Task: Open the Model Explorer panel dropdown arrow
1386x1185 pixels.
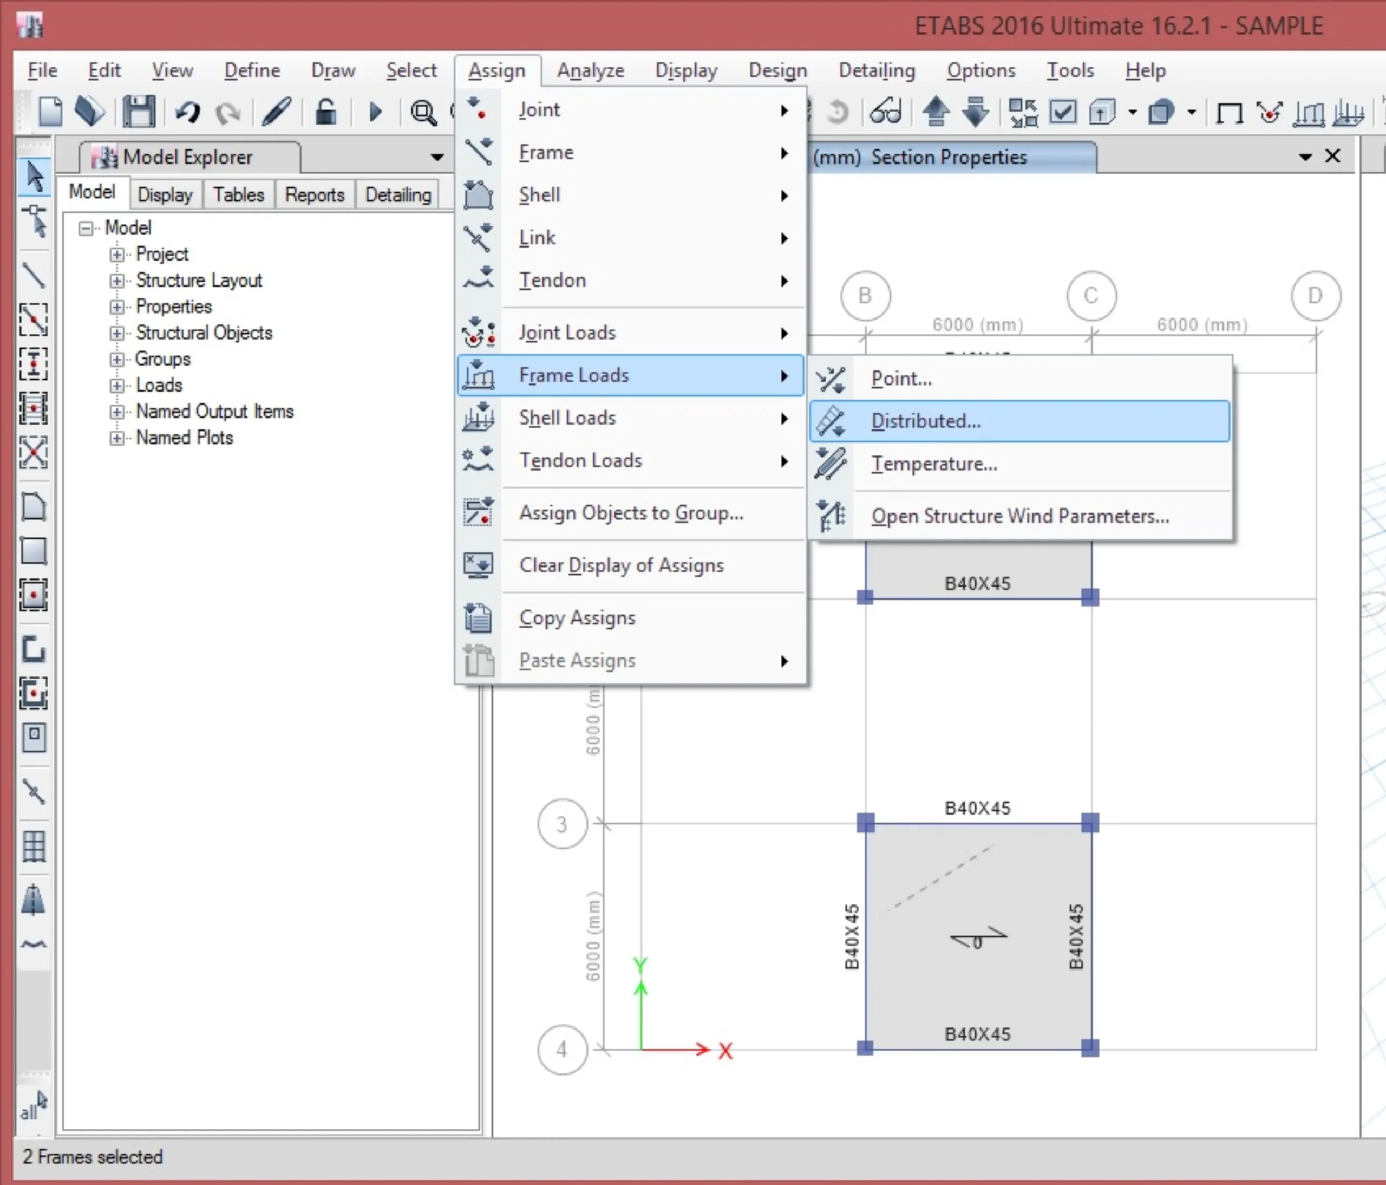Action: pos(437,157)
